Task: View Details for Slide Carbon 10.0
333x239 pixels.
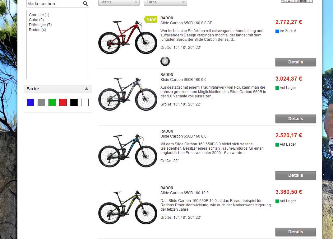Action: [295, 232]
